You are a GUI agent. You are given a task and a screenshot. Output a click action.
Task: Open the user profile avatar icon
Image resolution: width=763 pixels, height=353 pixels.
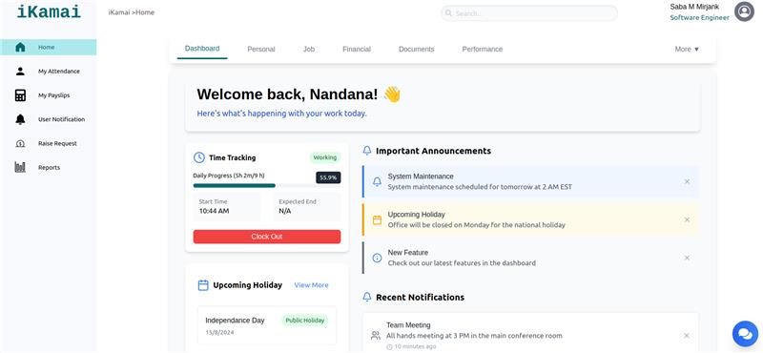click(744, 11)
